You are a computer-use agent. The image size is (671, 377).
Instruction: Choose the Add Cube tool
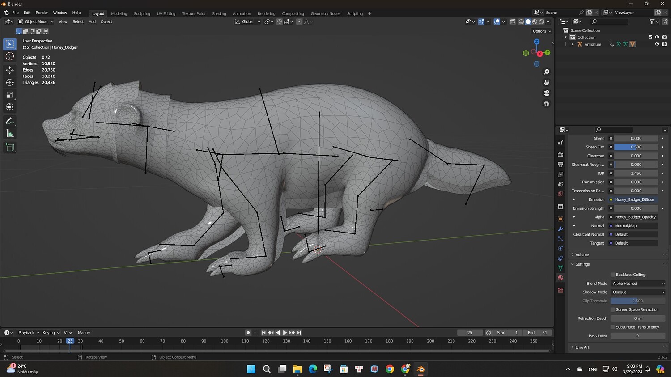click(10, 147)
